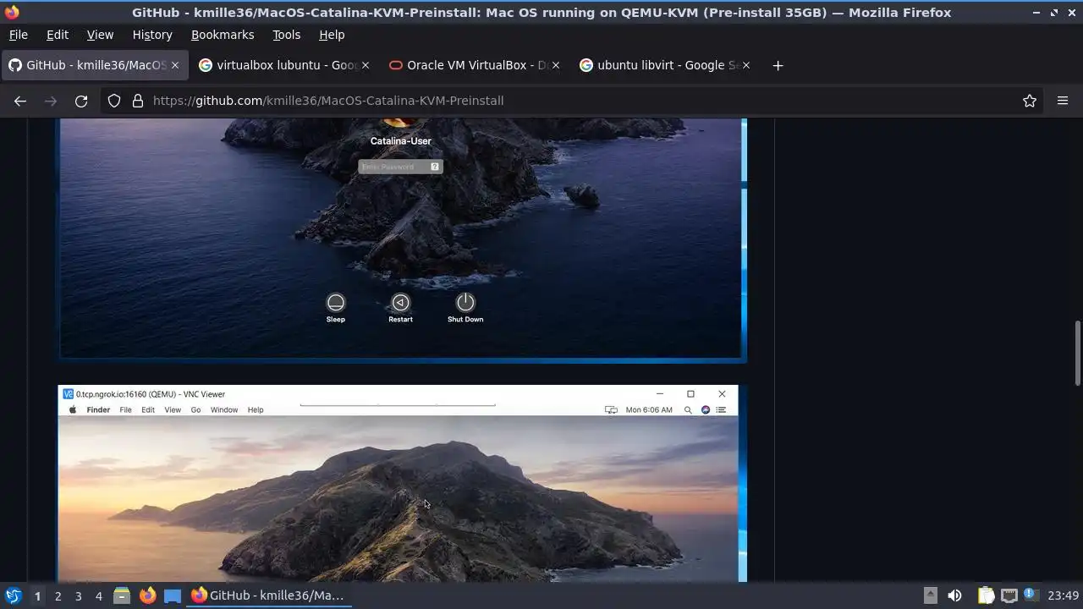Close the Oracle VM VirtualBox tab
The image size is (1083, 609).
click(556, 65)
